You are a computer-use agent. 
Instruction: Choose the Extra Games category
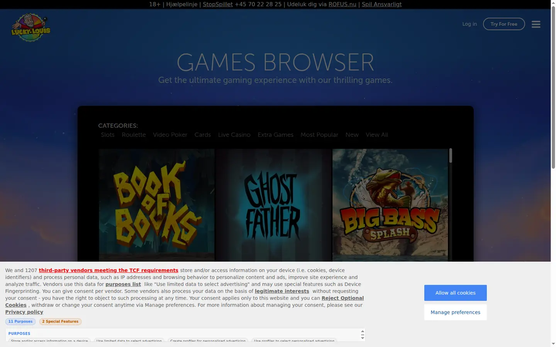276,135
